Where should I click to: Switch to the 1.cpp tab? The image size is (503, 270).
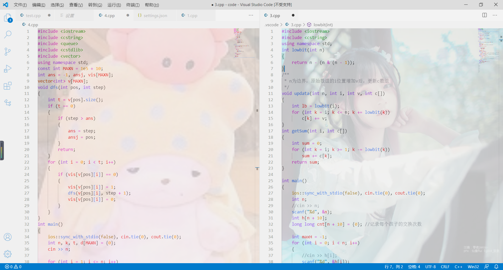[x=192, y=15]
